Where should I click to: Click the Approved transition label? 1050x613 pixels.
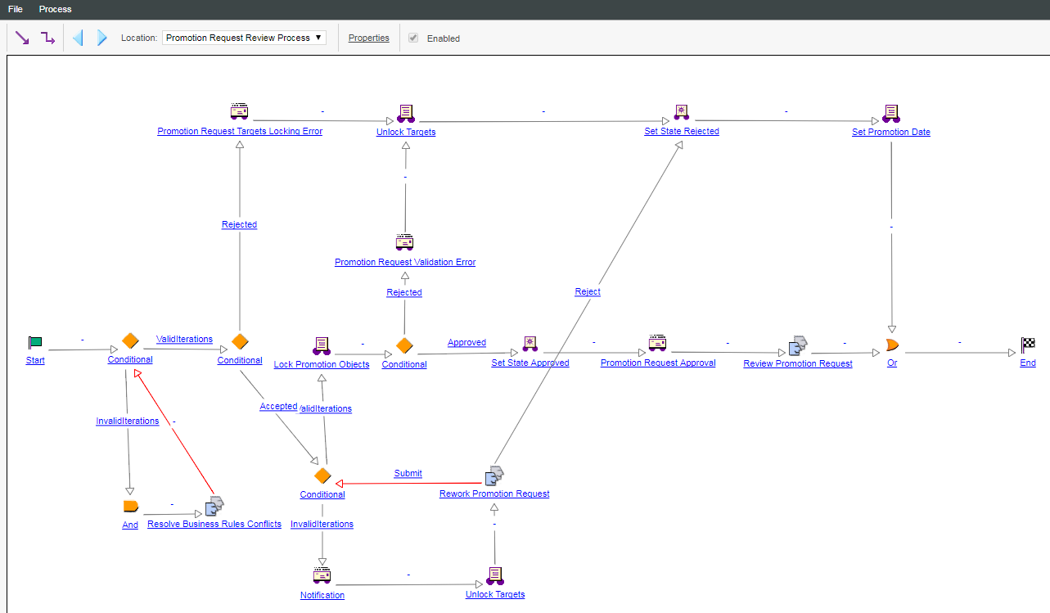coord(466,342)
